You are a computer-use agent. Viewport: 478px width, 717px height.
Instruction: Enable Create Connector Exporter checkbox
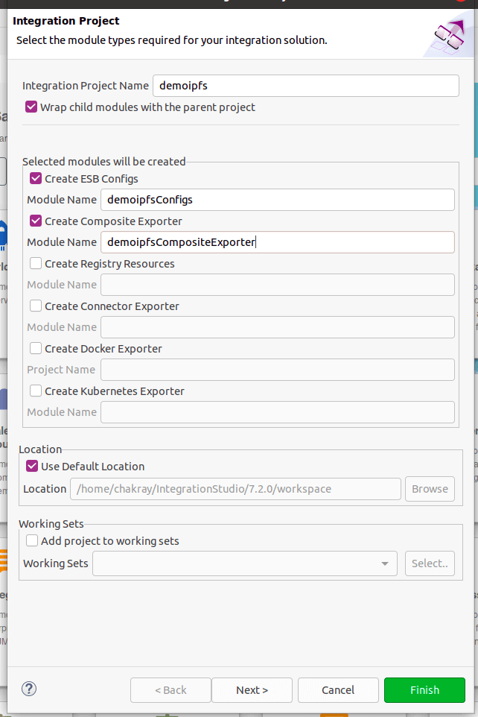pos(36,306)
